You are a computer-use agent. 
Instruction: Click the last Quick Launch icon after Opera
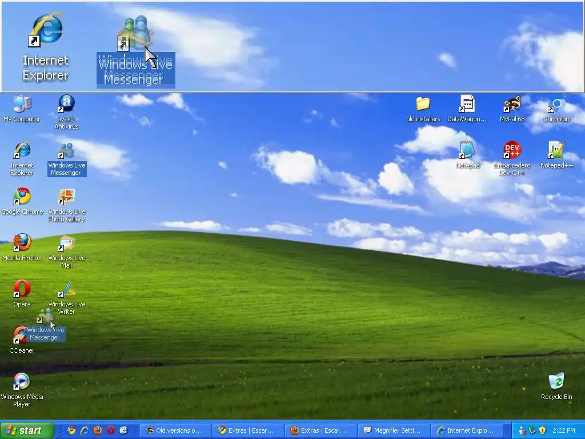(x=124, y=430)
